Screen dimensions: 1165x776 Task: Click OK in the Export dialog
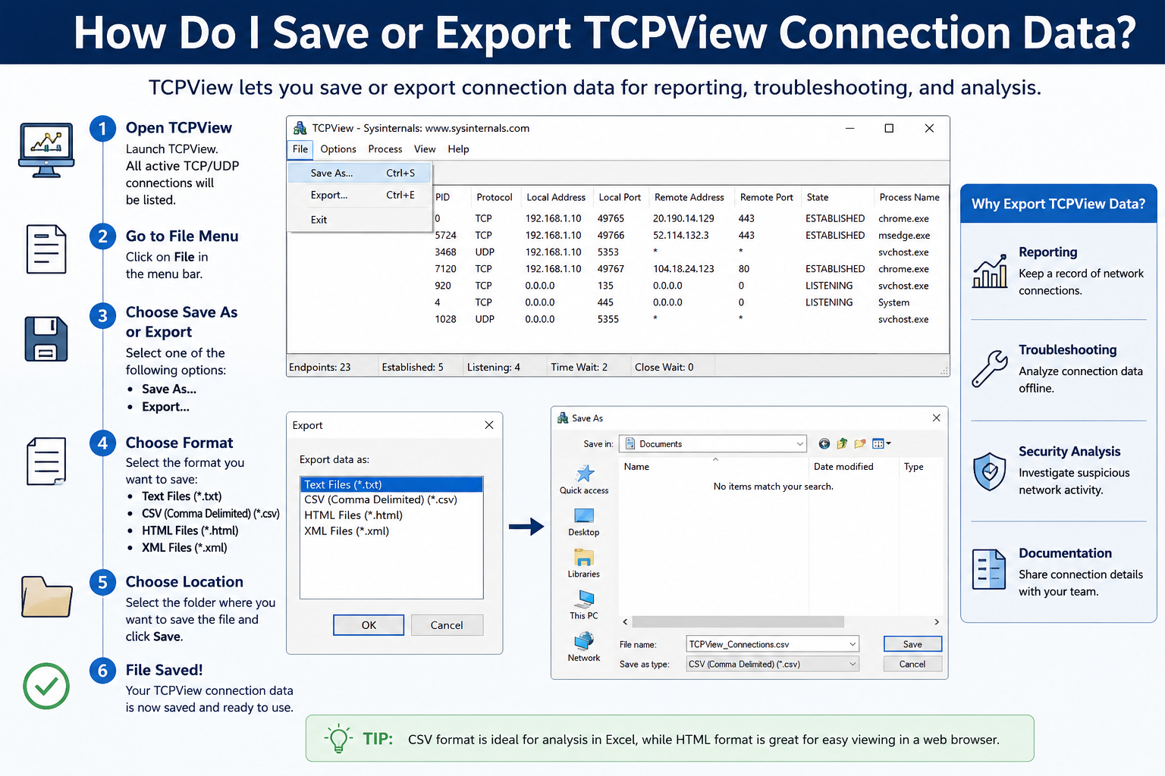(x=369, y=625)
